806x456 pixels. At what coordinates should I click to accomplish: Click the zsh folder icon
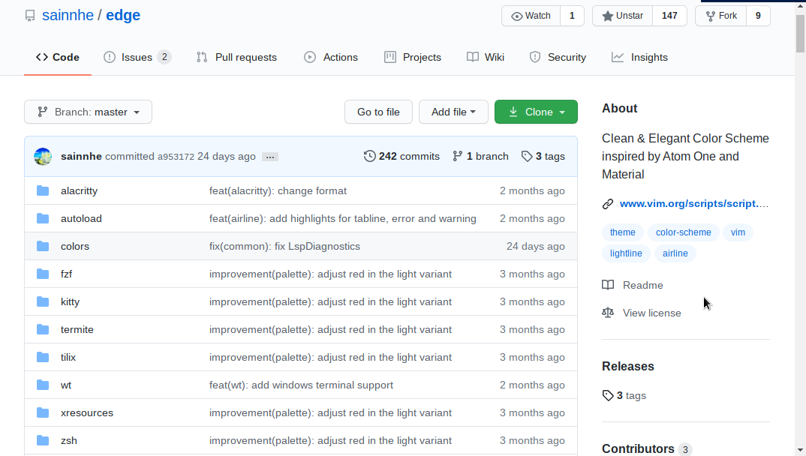click(x=43, y=440)
